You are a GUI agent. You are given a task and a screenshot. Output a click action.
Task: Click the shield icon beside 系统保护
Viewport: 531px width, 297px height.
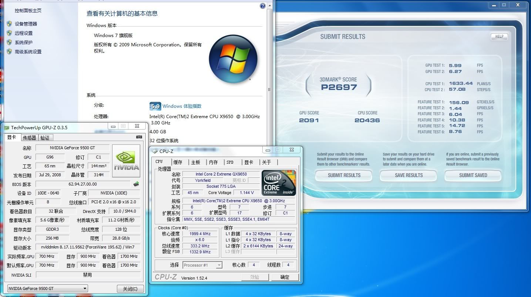pos(9,42)
